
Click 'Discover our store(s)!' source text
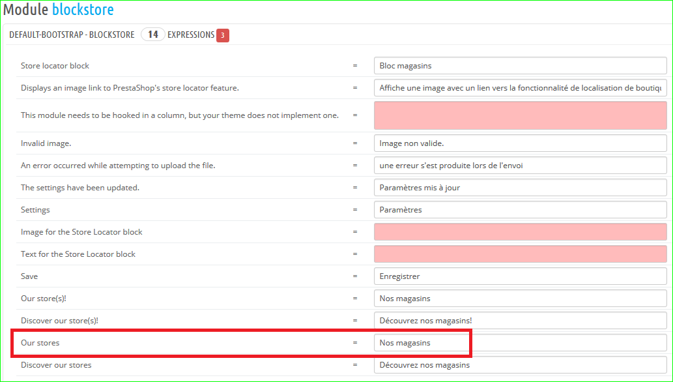pyautogui.click(x=59, y=321)
